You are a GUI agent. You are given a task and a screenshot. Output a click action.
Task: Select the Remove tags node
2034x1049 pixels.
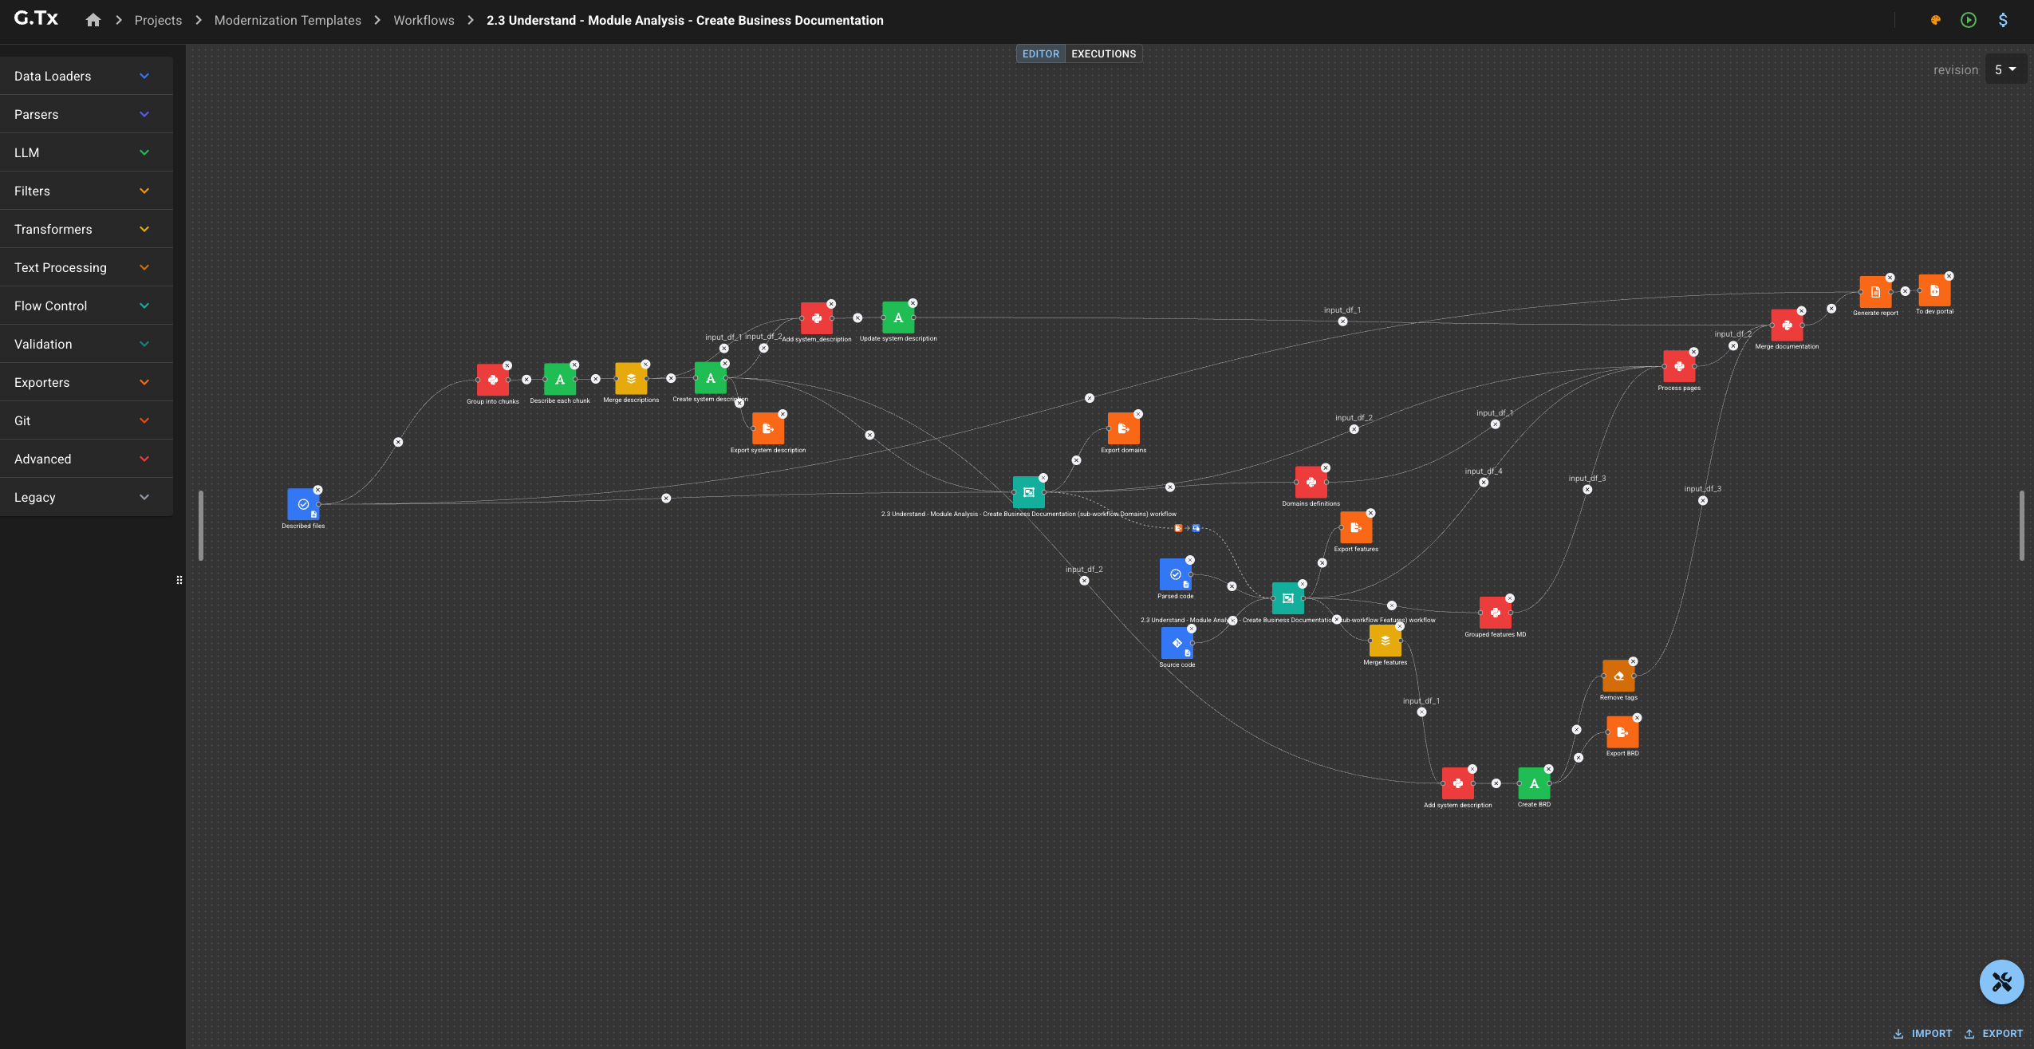pyautogui.click(x=1618, y=676)
